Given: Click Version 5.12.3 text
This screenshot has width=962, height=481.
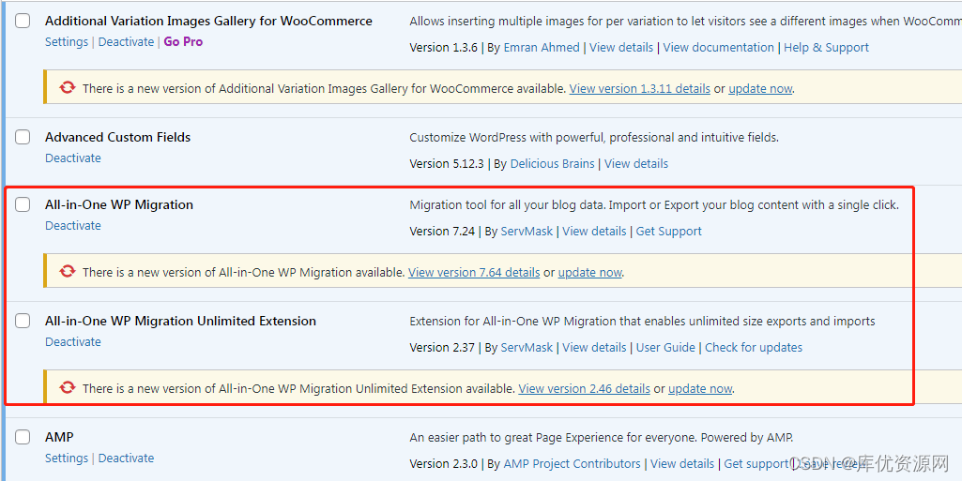Looking at the screenshot, I should [448, 163].
